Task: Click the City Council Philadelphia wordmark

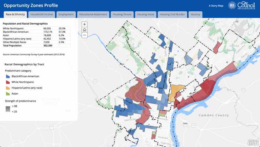Action: (x=246, y=5)
